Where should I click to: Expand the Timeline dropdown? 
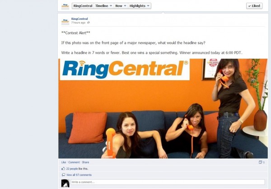[103, 6]
